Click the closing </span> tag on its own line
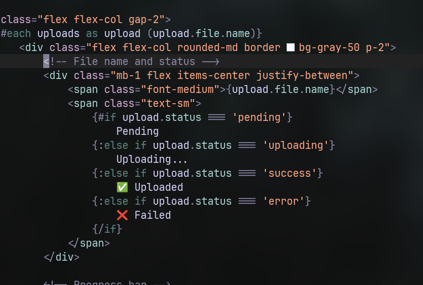This screenshot has height=285, width=423. pos(89,243)
